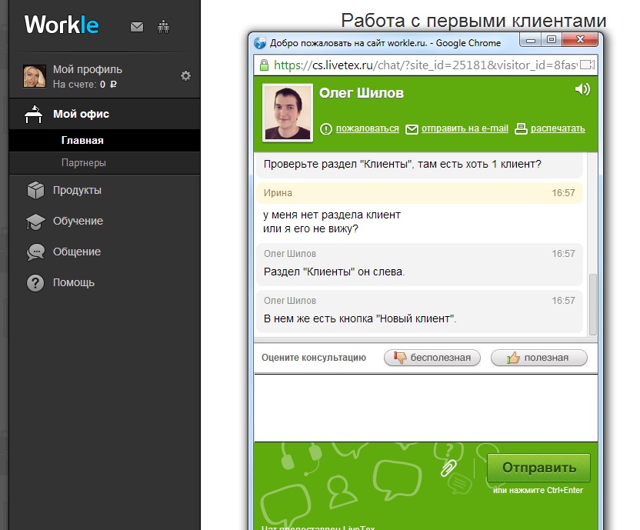The height and width of the screenshot is (530, 640).
Task: Rate consultation as полезная
Action: click(538, 358)
